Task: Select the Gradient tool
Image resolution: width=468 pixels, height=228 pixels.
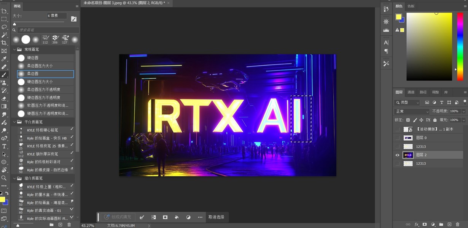Action: coord(4,106)
